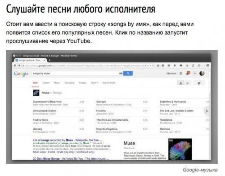This screenshot has height=176, width=225.
Task: Switch to the Shopping tab
Action: (69, 83)
